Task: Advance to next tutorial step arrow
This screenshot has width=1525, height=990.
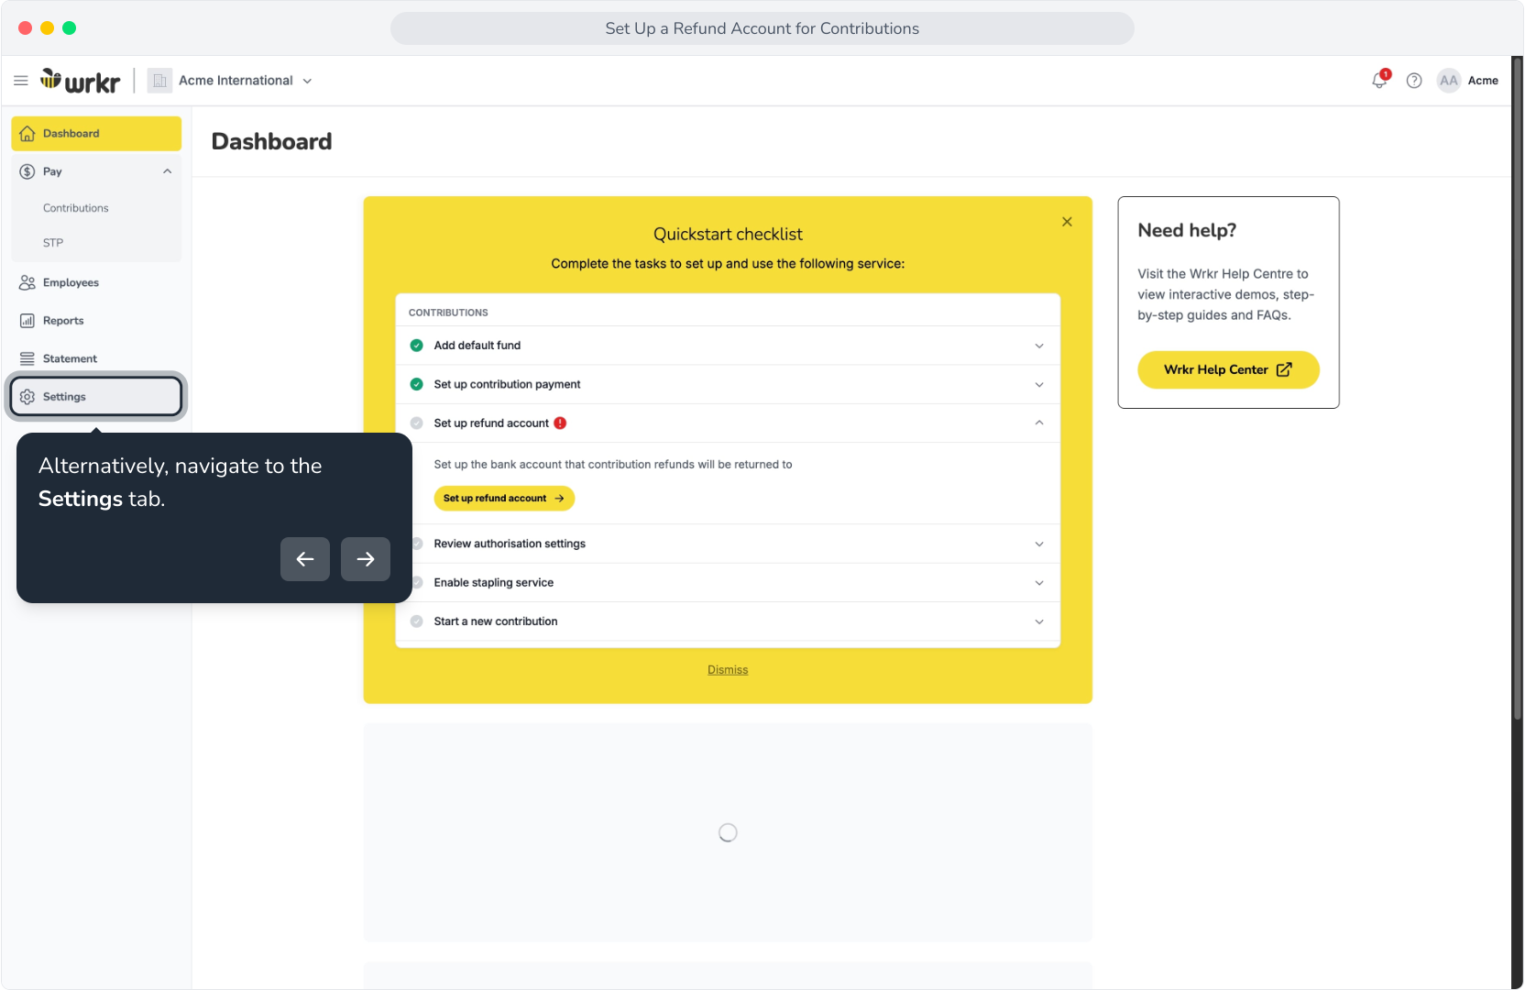Action: coord(366,559)
